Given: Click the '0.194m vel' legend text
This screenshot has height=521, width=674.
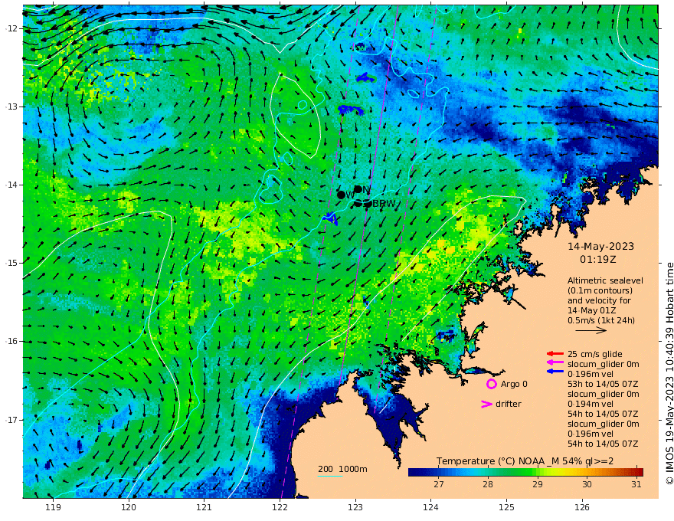Looking at the screenshot, I should [x=591, y=404].
